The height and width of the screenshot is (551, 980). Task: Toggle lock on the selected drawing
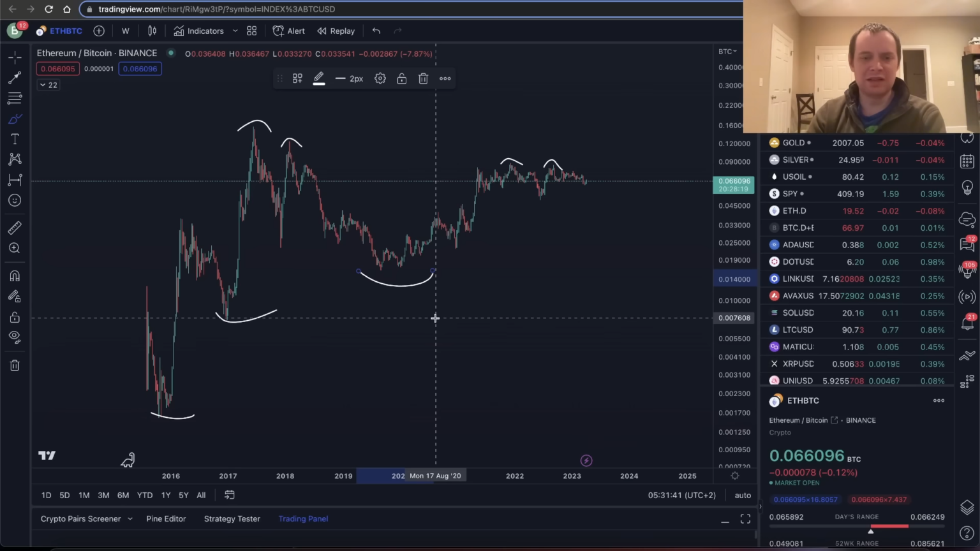click(x=401, y=78)
